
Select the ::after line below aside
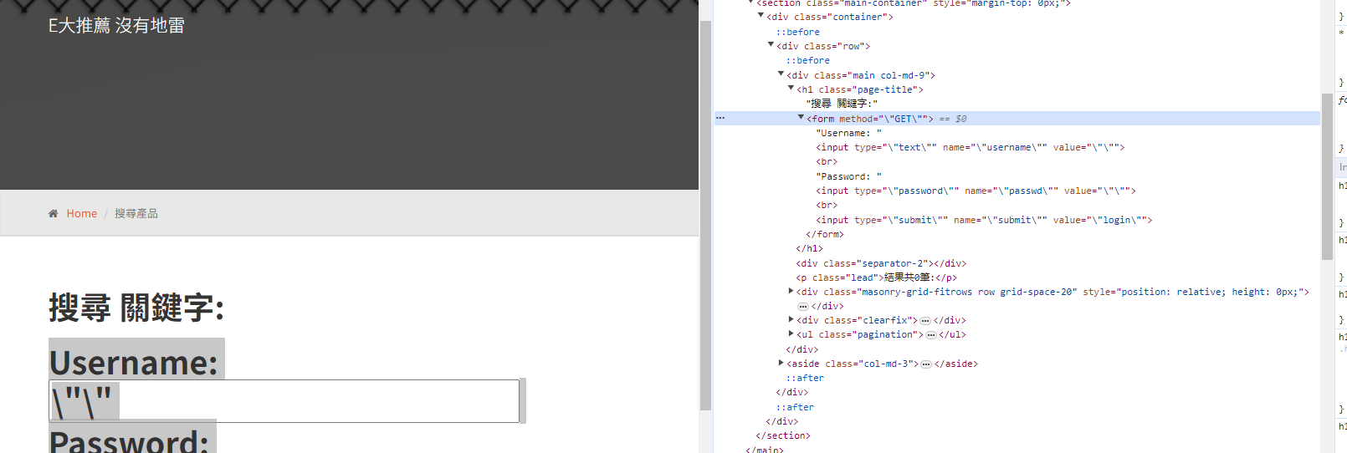[x=805, y=379]
